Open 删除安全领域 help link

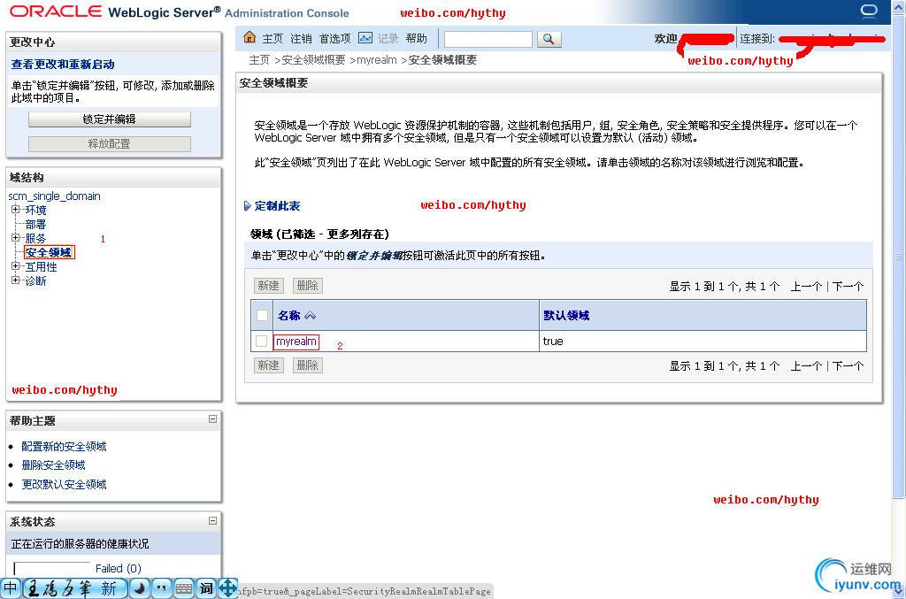pyautogui.click(x=53, y=465)
